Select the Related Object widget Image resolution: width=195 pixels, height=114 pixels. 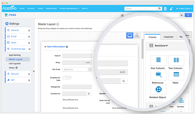(158, 90)
